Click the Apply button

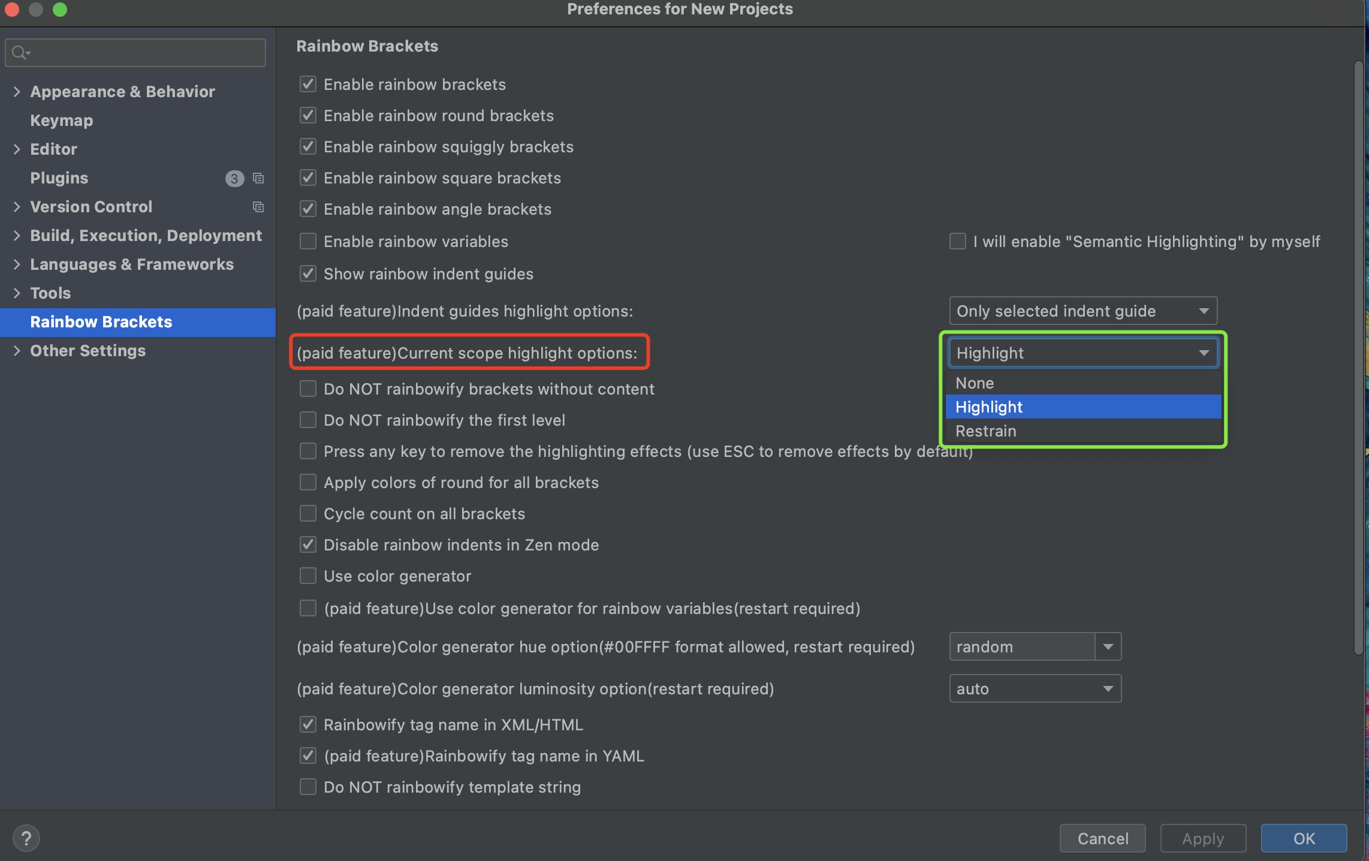(x=1203, y=838)
